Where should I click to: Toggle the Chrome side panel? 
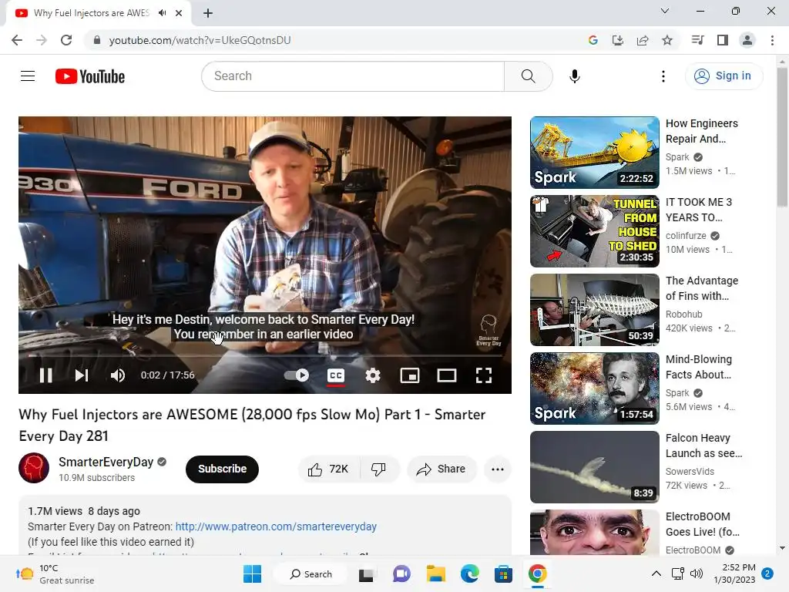point(723,40)
